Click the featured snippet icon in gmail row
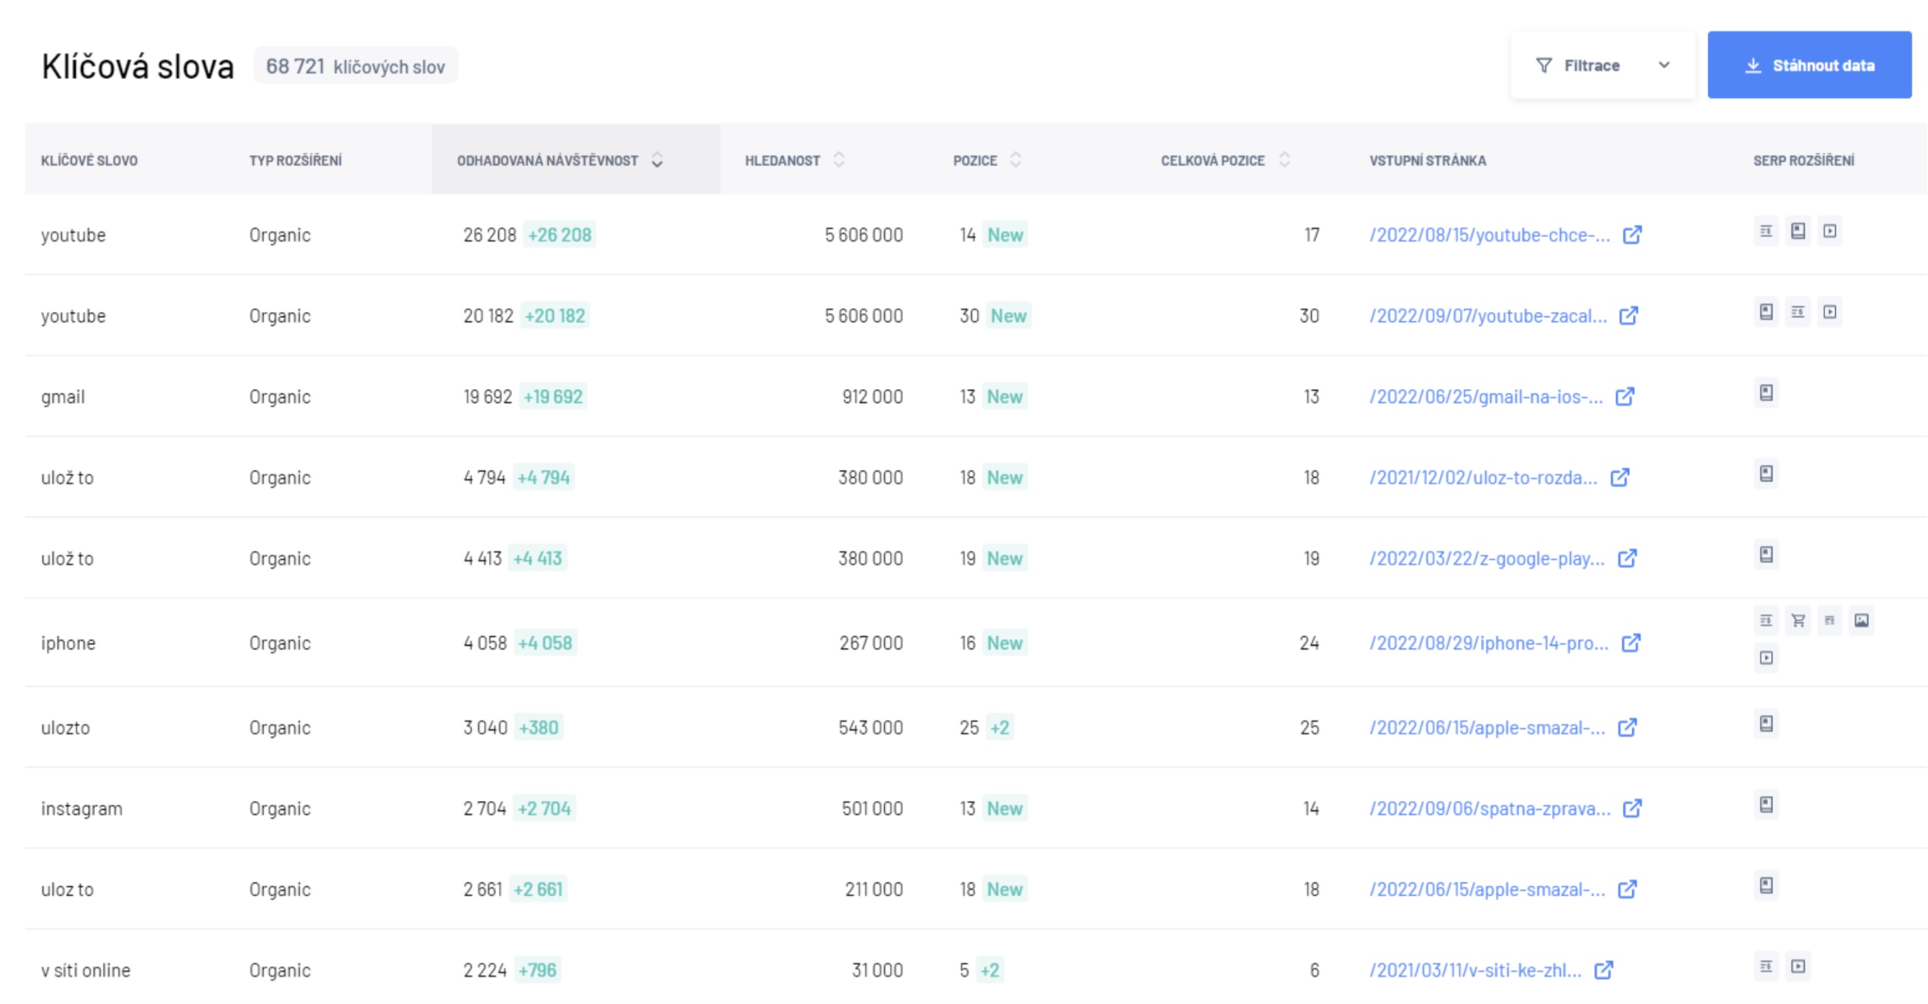The height and width of the screenshot is (1004, 1928). coord(1765,393)
